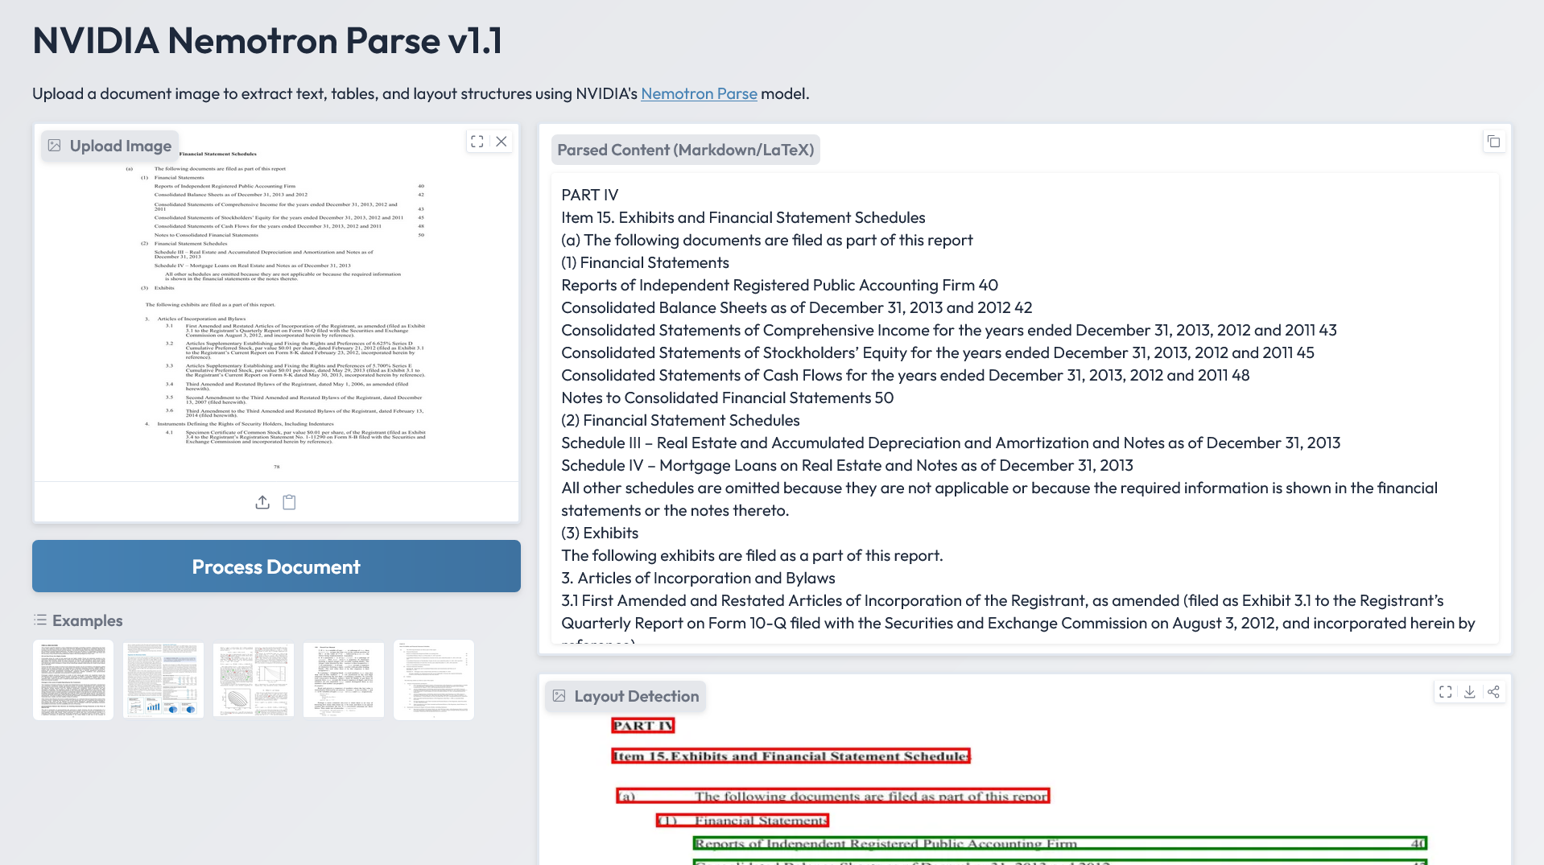This screenshot has width=1544, height=865.
Task: Download the Layout Detection image
Action: coord(1469,692)
